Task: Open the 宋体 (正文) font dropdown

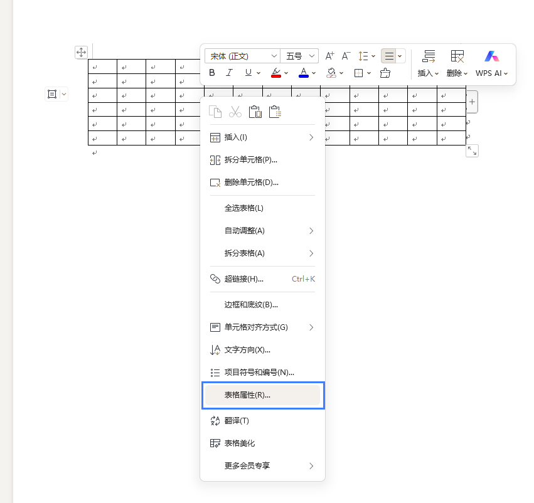Action: pos(242,56)
